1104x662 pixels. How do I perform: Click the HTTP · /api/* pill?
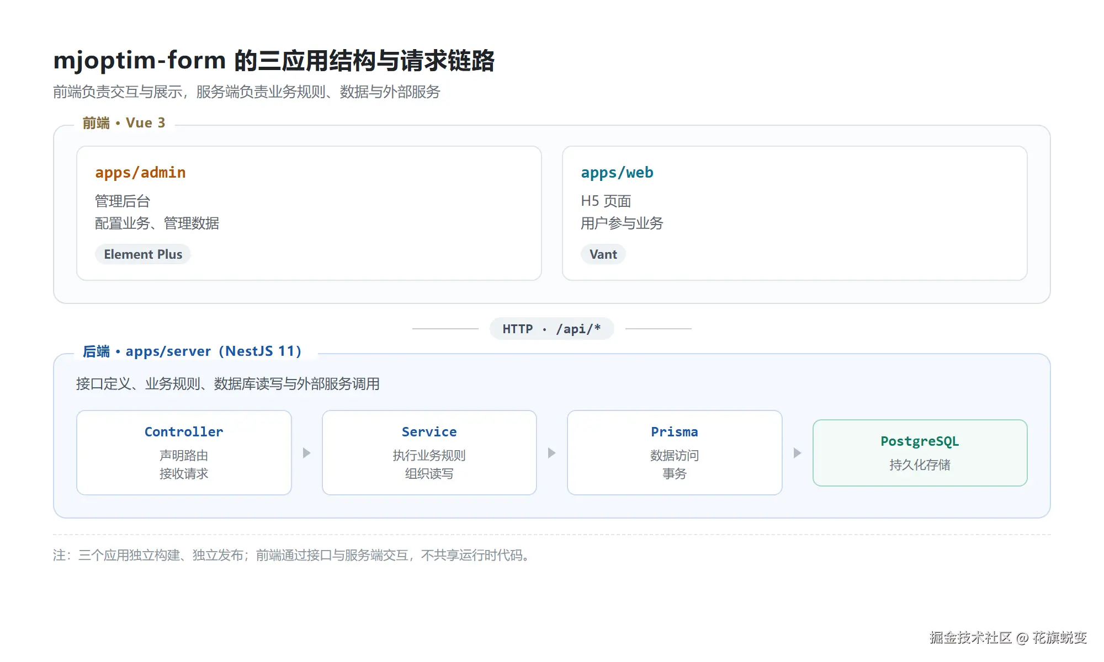click(x=551, y=329)
